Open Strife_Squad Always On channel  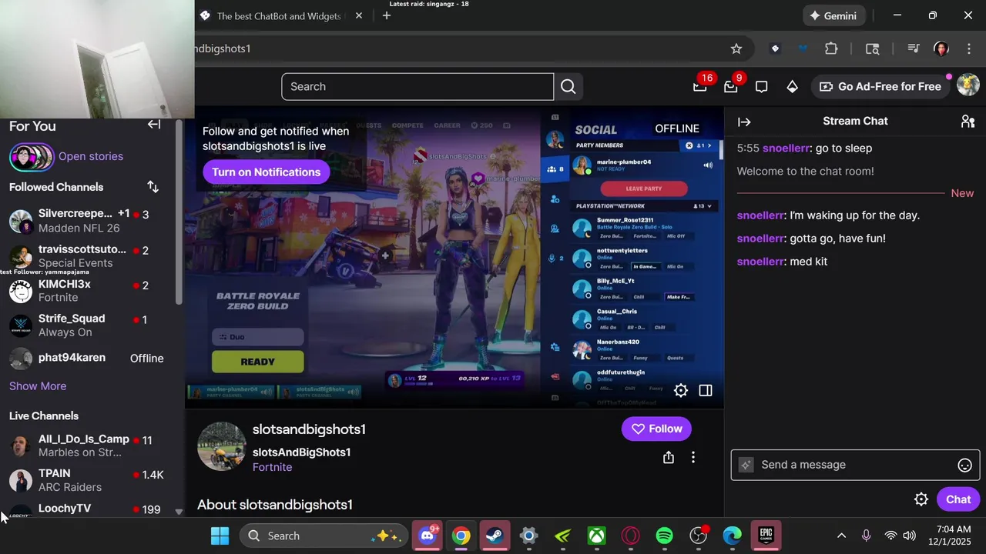91,325
